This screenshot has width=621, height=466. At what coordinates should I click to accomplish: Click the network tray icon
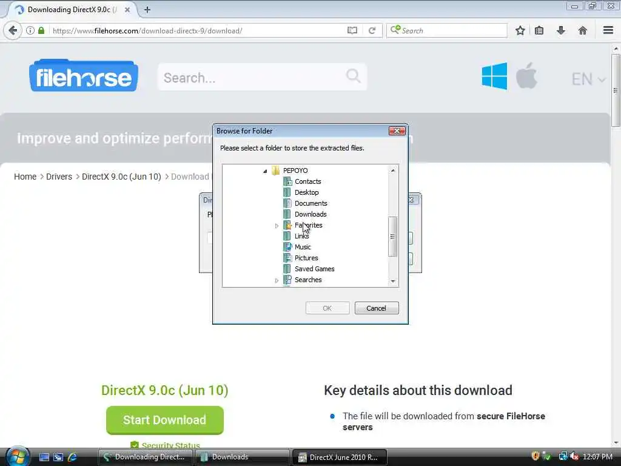563,456
